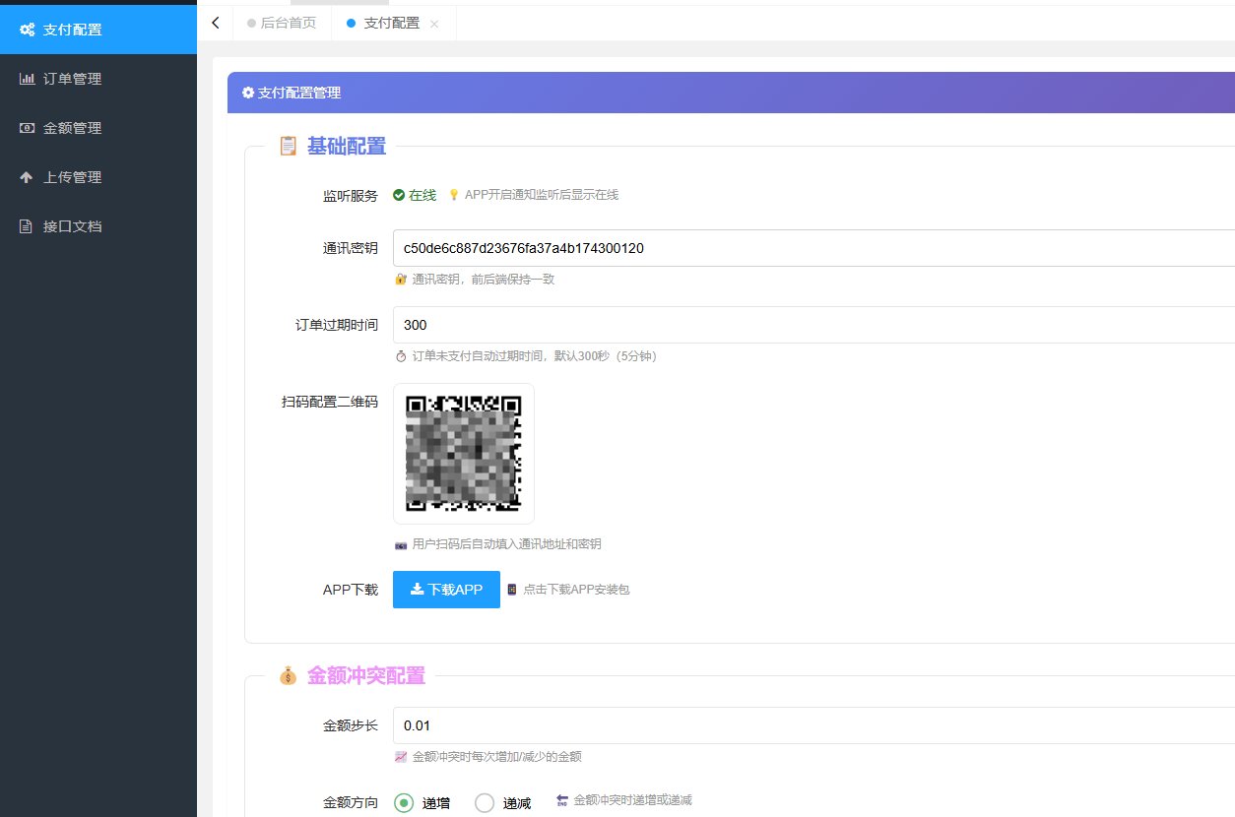Click the stopwatch icon under 订单过期时间 field
1235x817 pixels.
(401, 356)
